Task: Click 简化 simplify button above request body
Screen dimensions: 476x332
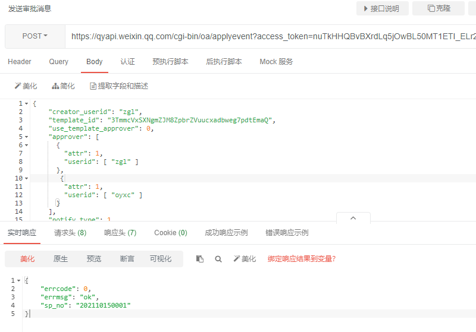Action: 63,86
